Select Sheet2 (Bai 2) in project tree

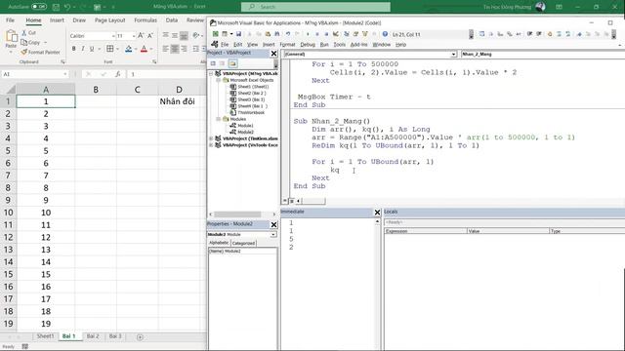tap(252, 94)
